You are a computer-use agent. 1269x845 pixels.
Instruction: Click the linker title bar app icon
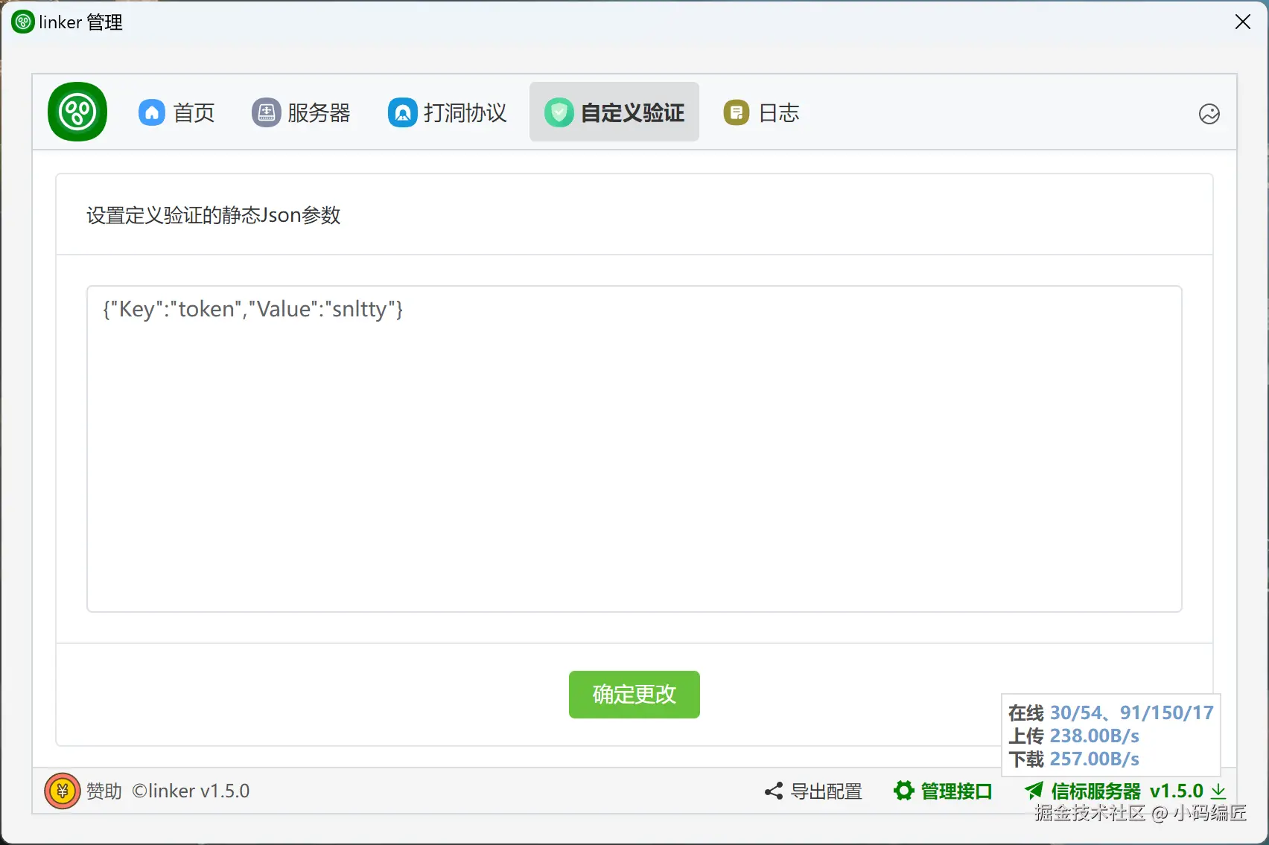[23, 22]
